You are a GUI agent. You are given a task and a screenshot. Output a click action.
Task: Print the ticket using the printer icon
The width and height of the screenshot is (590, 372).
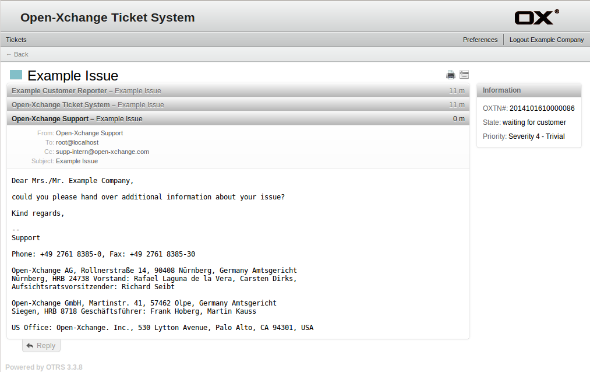pyautogui.click(x=450, y=75)
